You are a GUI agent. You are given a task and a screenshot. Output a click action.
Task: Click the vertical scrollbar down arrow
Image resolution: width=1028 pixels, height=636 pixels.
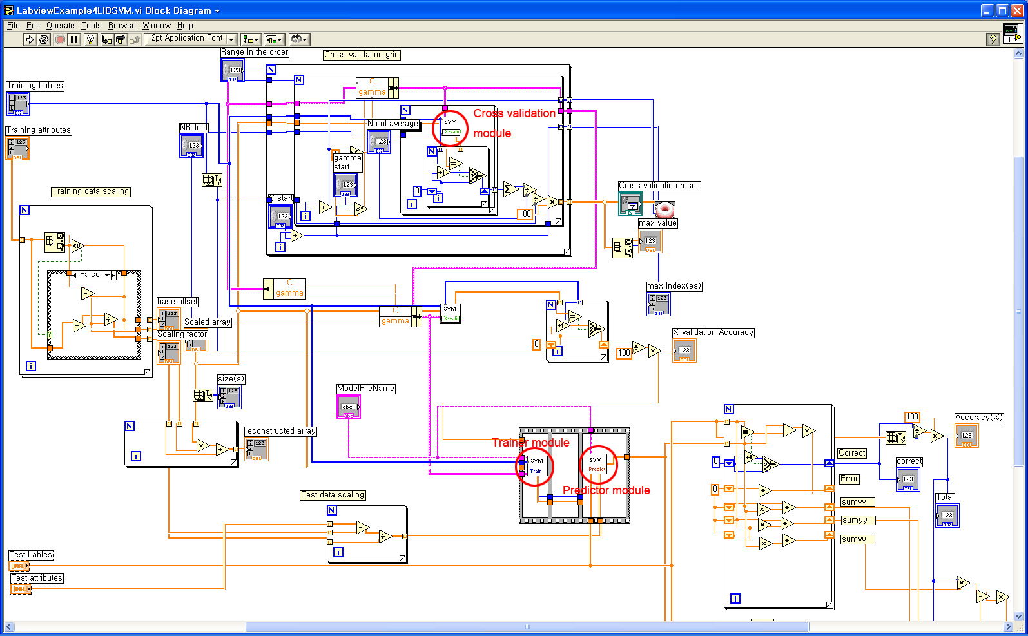click(x=1018, y=616)
